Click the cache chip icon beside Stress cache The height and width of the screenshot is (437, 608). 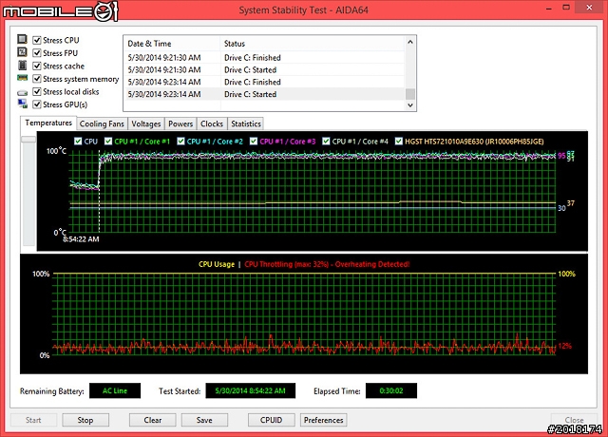coord(22,66)
